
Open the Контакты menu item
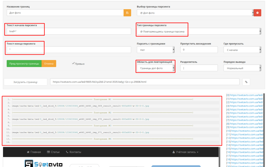pyautogui.click(x=74, y=152)
